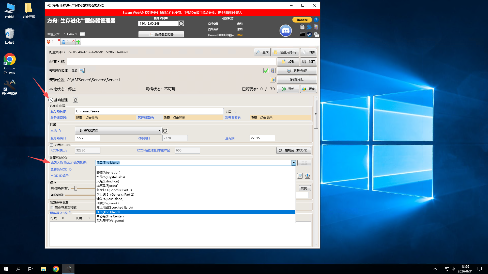488x274 pixels.
Task: Close the map name dropdown arrow
Action: [294, 163]
